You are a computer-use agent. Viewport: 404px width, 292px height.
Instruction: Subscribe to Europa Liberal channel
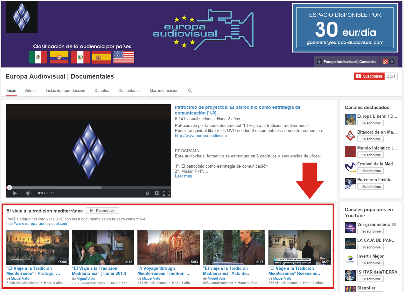pos(370,123)
